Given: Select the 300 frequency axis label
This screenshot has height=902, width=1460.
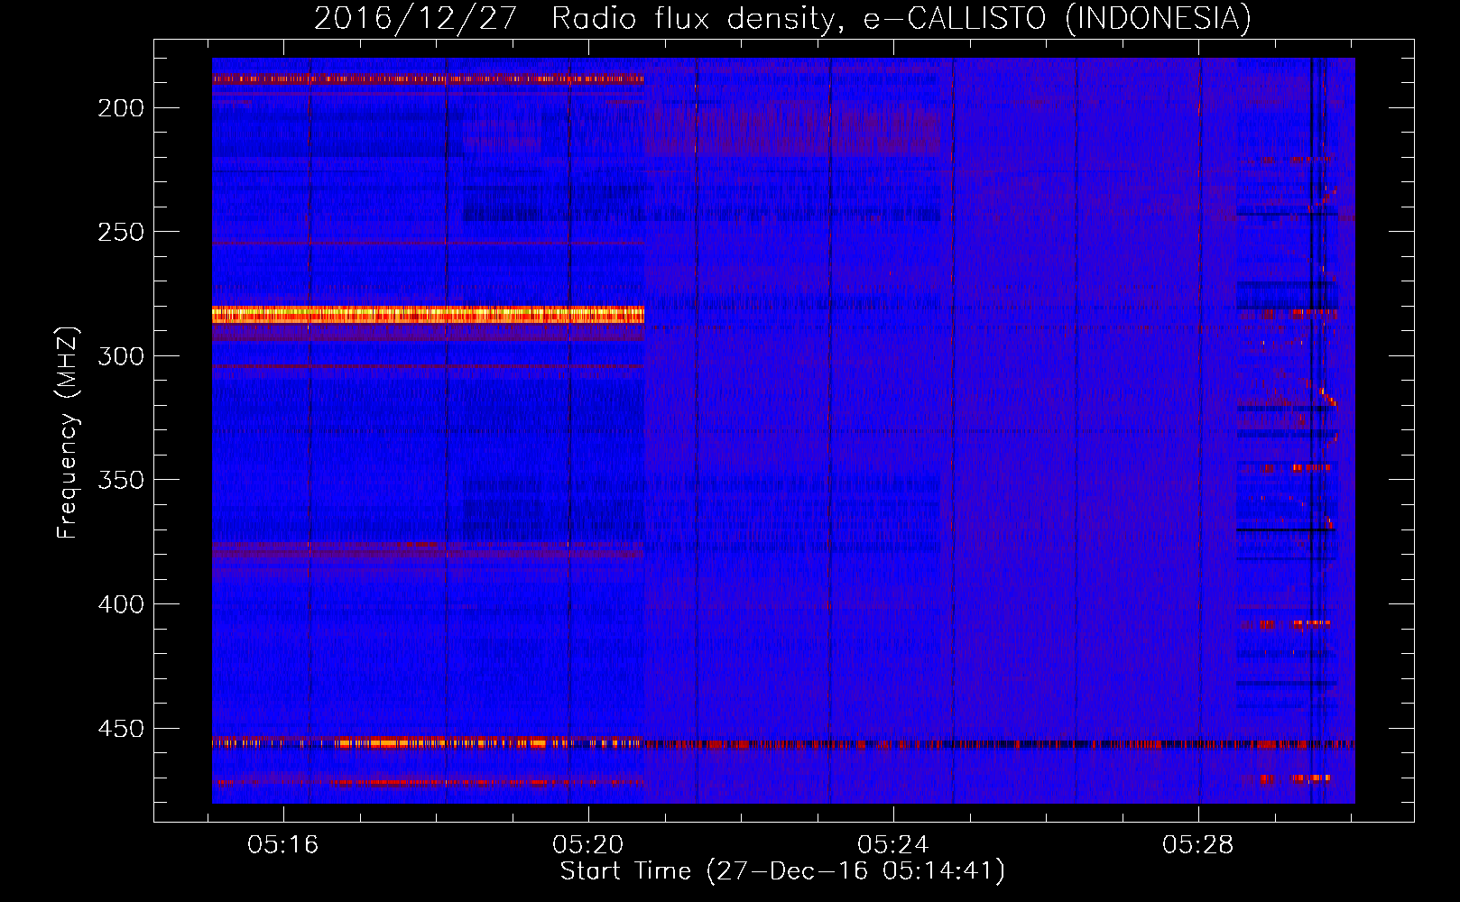Looking at the screenshot, I should [x=120, y=356].
